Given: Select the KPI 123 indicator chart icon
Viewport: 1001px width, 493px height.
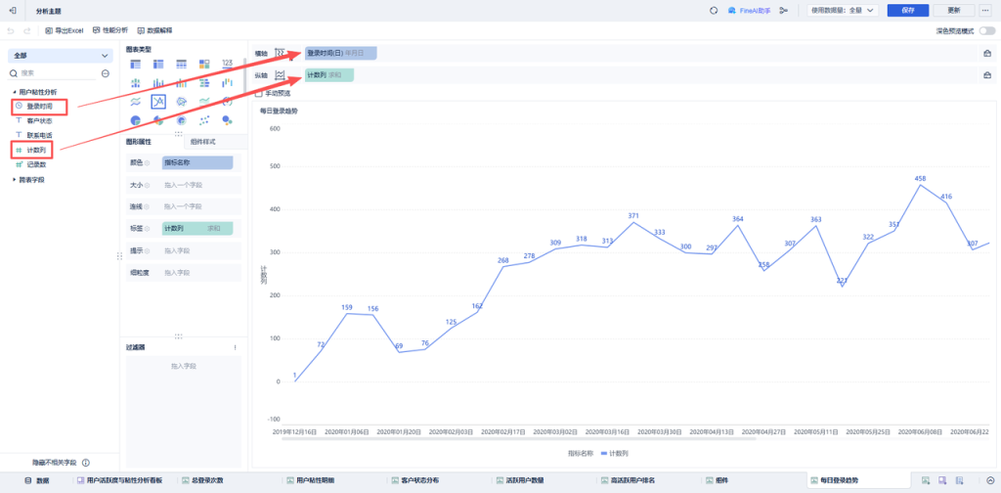Looking at the screenshot, I should (227, 64).
